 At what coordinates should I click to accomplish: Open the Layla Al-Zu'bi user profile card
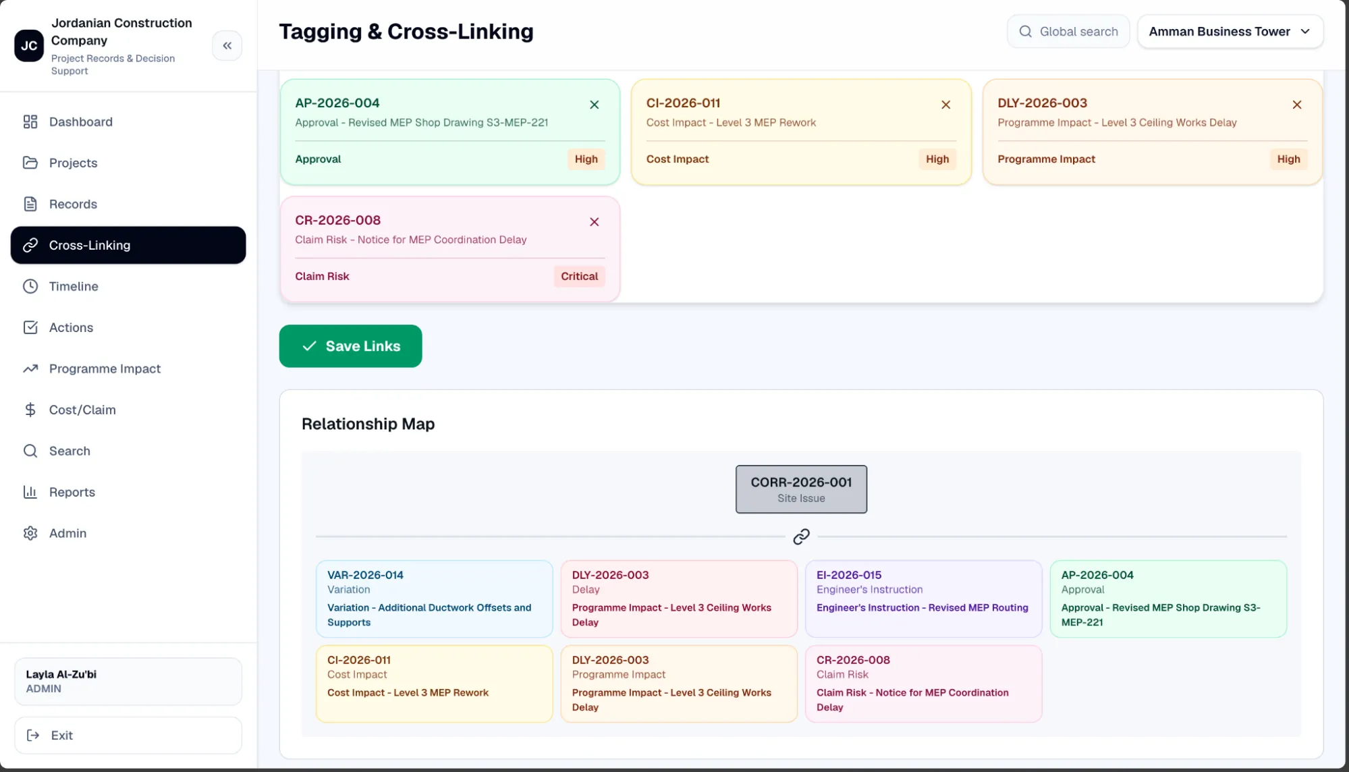tap(128, 682)
